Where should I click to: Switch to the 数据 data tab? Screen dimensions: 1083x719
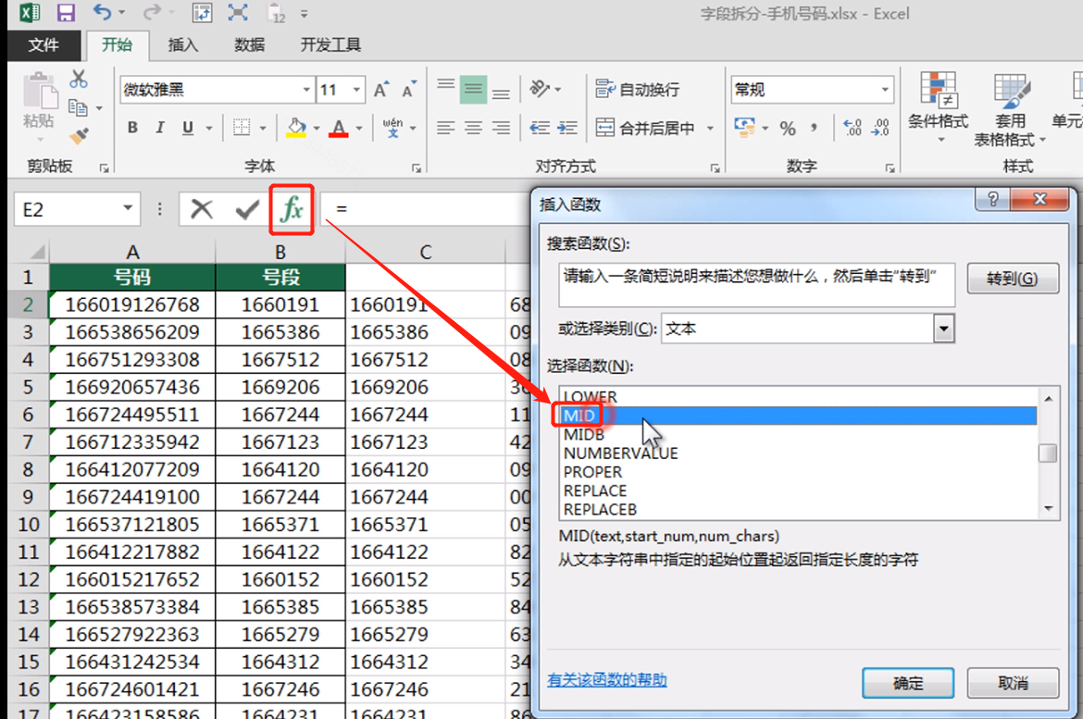(249, 45)
